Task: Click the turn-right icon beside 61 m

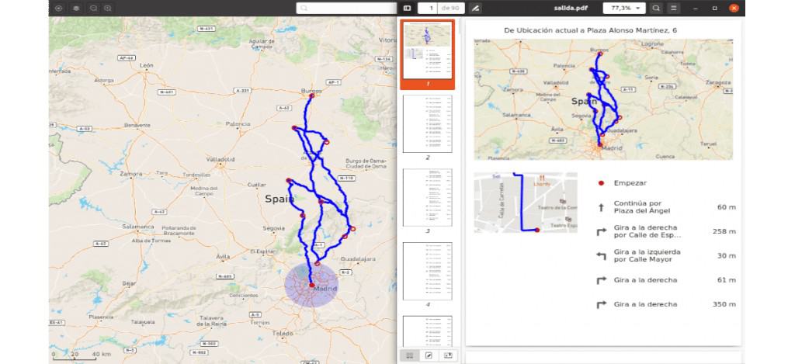Action: (602, 280)
